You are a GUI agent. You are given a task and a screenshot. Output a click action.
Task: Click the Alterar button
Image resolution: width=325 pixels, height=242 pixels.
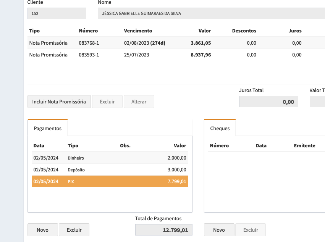click(x=139, y=102)
